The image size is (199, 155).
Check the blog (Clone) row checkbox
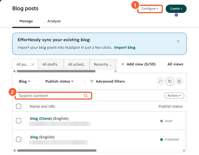tap(19, 121)
